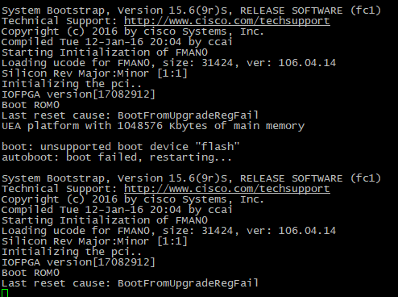
Task: Click the number 1048576 in memory line
Action: point(139,126)
